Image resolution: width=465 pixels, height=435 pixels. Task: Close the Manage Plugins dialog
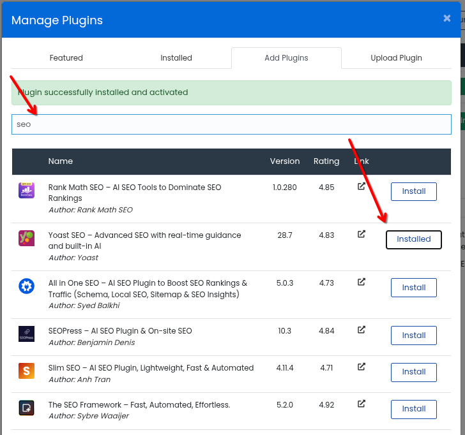click(447, 18)
